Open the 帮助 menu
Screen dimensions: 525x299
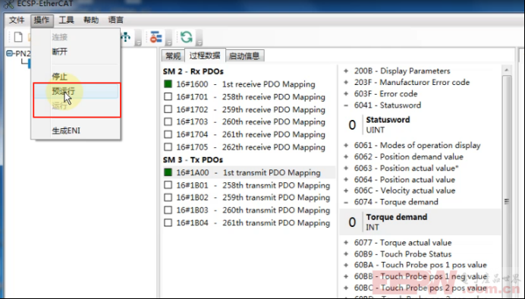91,20
